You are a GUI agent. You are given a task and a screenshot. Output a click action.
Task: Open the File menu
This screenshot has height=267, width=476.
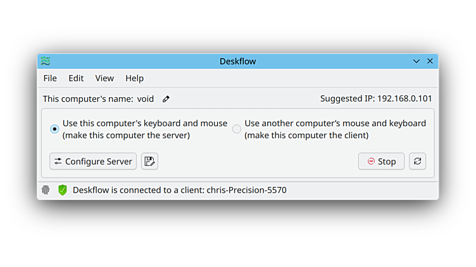(50, 78)
